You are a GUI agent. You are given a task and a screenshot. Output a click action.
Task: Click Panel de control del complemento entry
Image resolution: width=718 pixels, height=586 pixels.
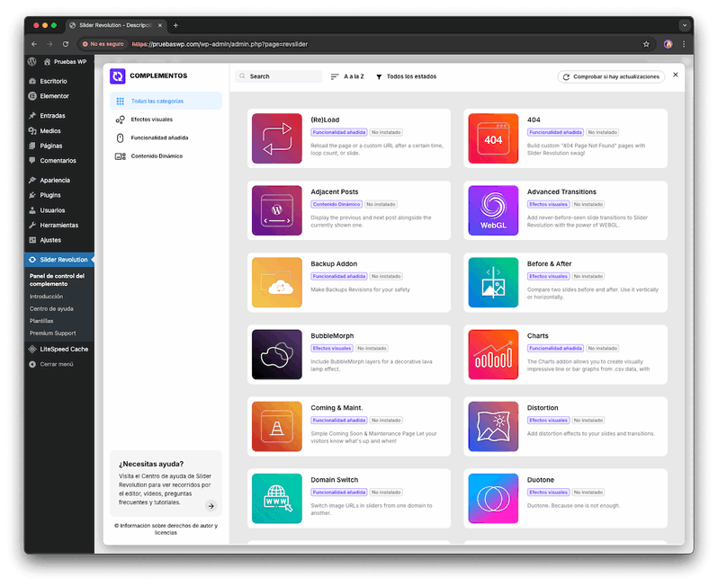57,280
